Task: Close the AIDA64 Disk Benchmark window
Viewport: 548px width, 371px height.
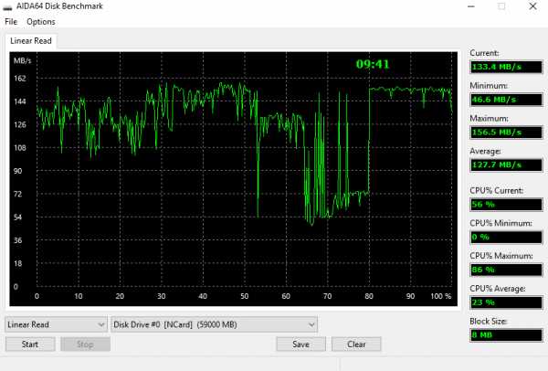Action: pyautogui.click(x=532, y=6)
